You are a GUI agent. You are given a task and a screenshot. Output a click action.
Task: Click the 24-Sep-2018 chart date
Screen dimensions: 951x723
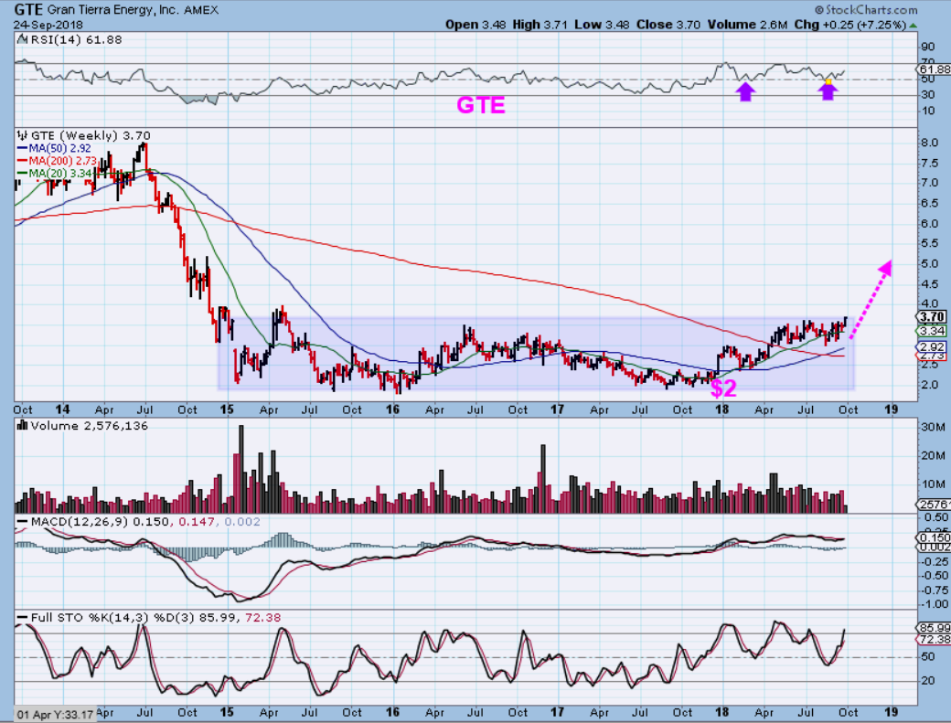click(x=48, y=25)
